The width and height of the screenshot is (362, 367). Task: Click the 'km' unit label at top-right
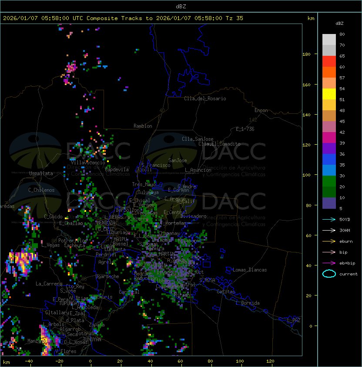pyautogui.click(x=311, y=18)
